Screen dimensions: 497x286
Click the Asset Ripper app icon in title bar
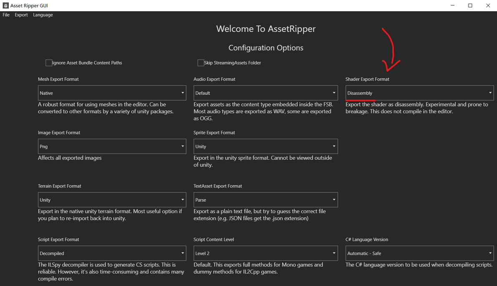click(6, 6)
